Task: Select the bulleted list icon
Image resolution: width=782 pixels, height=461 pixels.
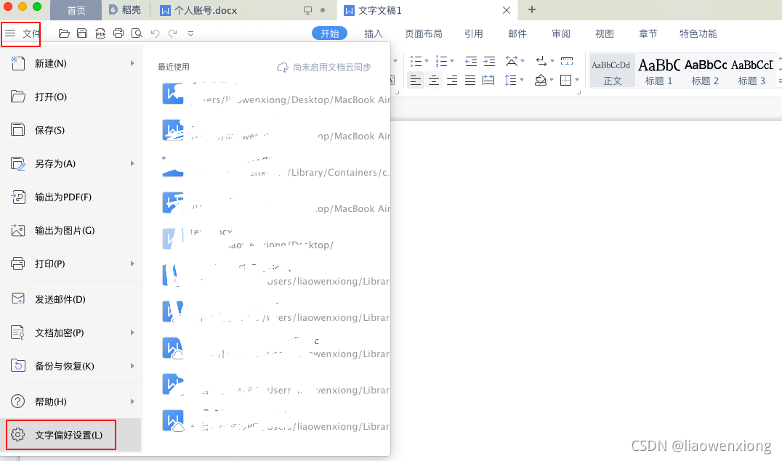Action: (x=416, y=62)
